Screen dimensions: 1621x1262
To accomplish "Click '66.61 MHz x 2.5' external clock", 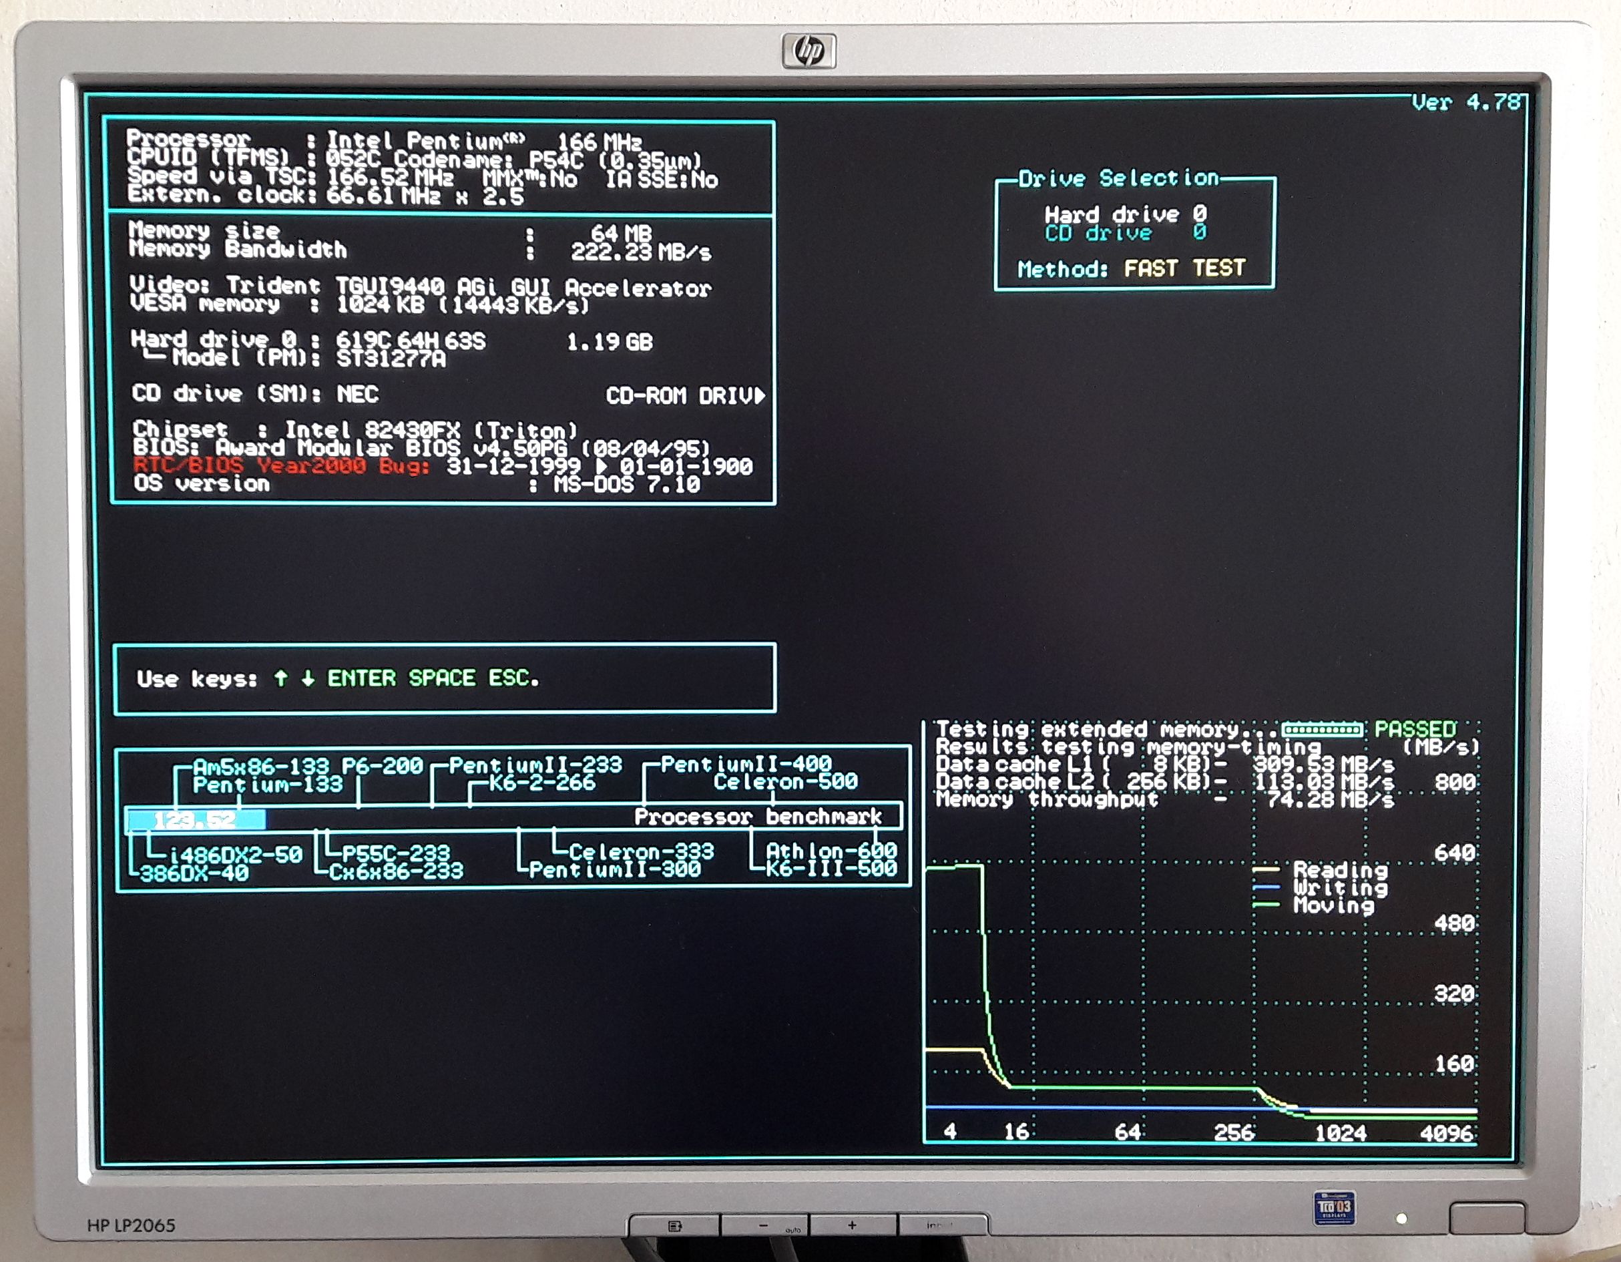I will coord(425,196).
